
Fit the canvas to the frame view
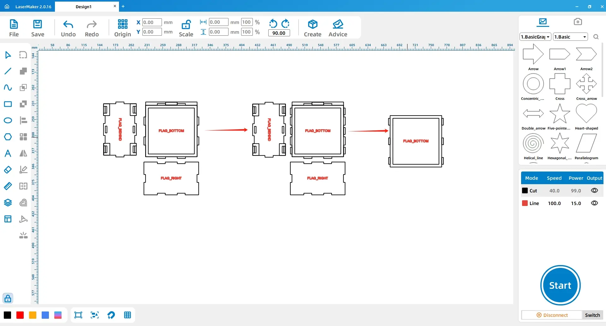point(78,315)
